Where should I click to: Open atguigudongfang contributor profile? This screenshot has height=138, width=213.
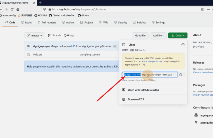[x=207, y=123]
